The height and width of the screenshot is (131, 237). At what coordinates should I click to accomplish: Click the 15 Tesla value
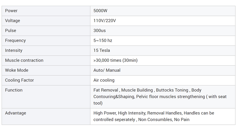[x=102, y=51]
